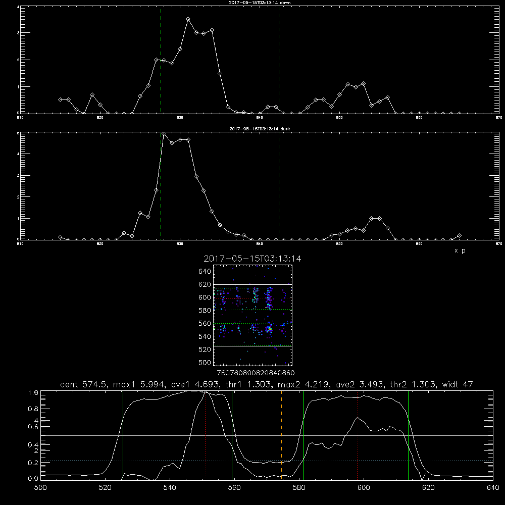The width and height of the screenshot is (505, 505).
Task: Click the '540' y-axis label beside the color image
Action: 205,336
